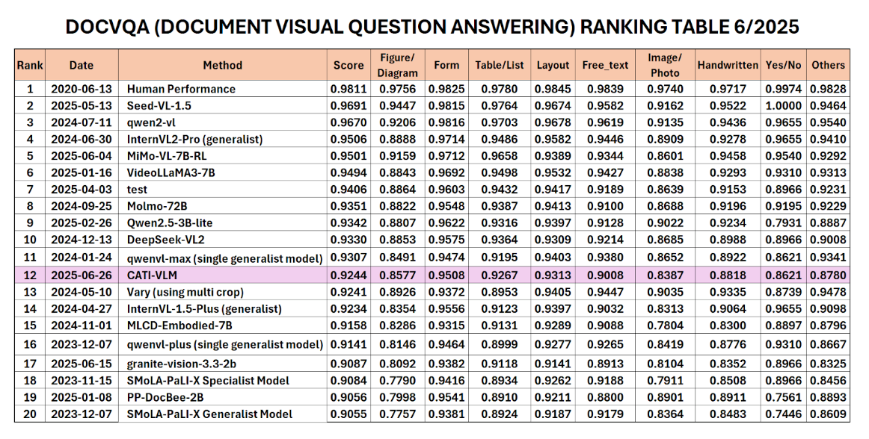Select MLCD-Embodied-7B Image/Photo value 0.7804
The height and width of the screenshot is (439, 869).
pos(665,326)
